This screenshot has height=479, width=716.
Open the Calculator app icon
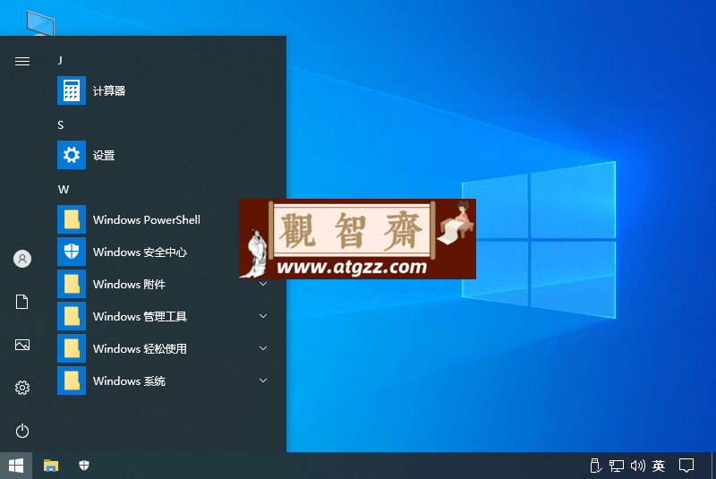(x=72, y=90)
